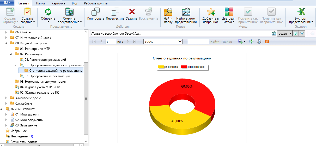Open 03. Просроченные рекламации view
This screenshot has width=316, height=146.
tap(47, 76)
